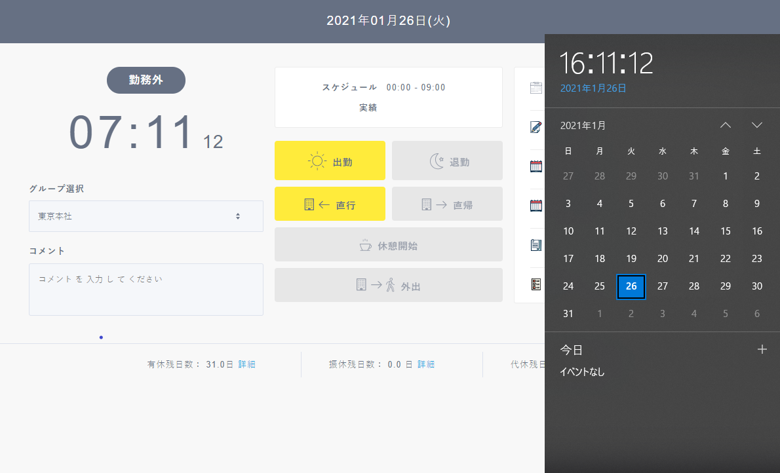Select January 27 in the calendar
Image resolution: width=780 pixels, height=473 pixels.
(663, 286)
